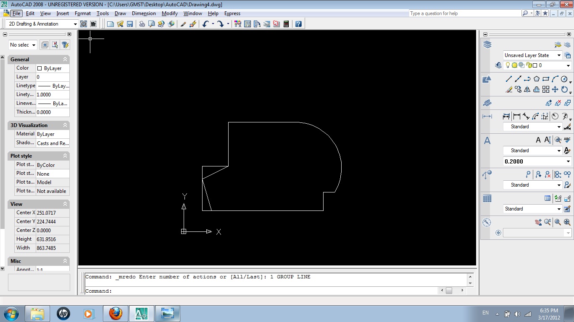Collapse the General properties section

[x=65, y=60]
